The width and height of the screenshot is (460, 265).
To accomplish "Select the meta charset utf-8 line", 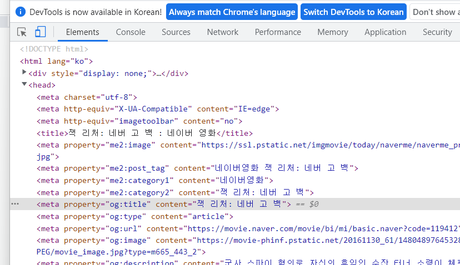I will tap(87, 97).
